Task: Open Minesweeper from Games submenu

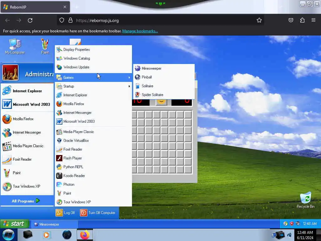Action: pyautogui.click(x=164, y=68)
